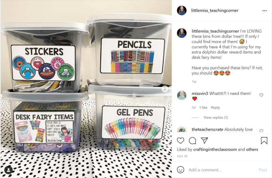Visit missvin3's profile avatar
This screenshot has width=272, height=178.
(x=182, y=95)
